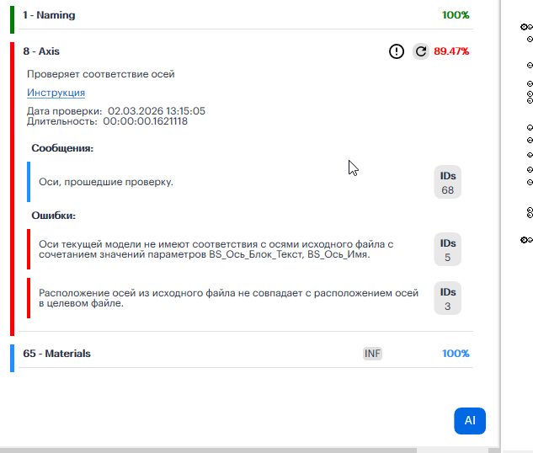Screen dimensions: 533x453
Task: Collapse the 8 - Axis check
Action: (41, 51)
